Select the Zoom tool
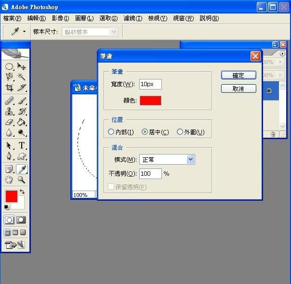Viewport: 291px width, 284px height. (21, 180)
